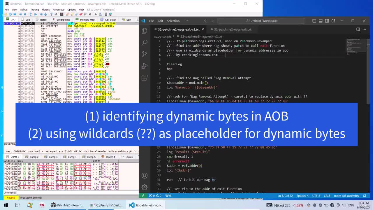Change line ending via CRLF status item
Image resolution: width=373 pixels, height=210 pixels.
327,196
